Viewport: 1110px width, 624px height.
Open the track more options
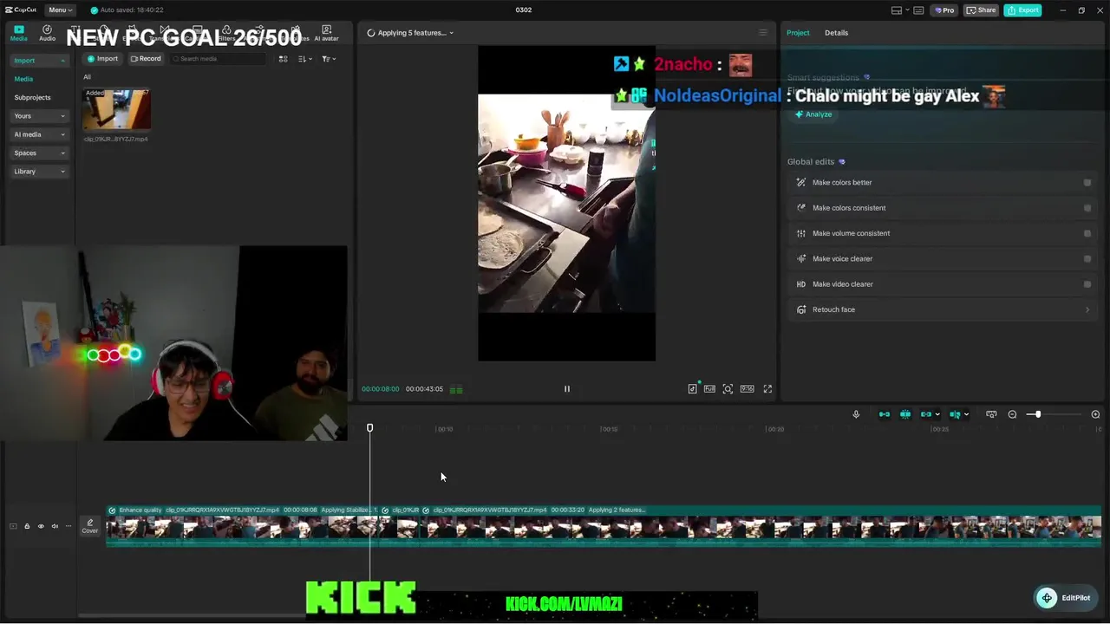pyautogui.click(x=69, y=526)
